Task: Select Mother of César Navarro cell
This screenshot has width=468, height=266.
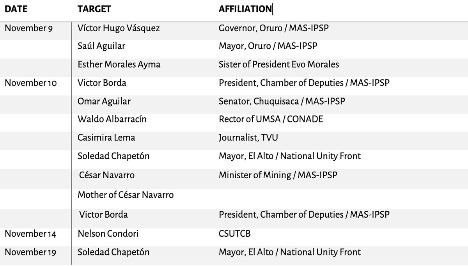Action: coord(126,195)
